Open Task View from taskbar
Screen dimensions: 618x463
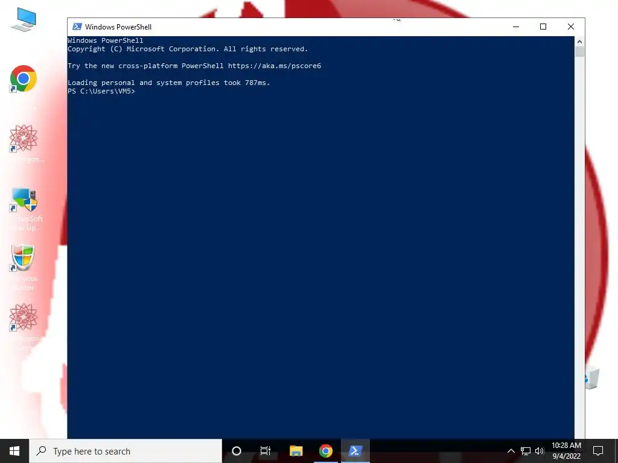tap(266, 451)
